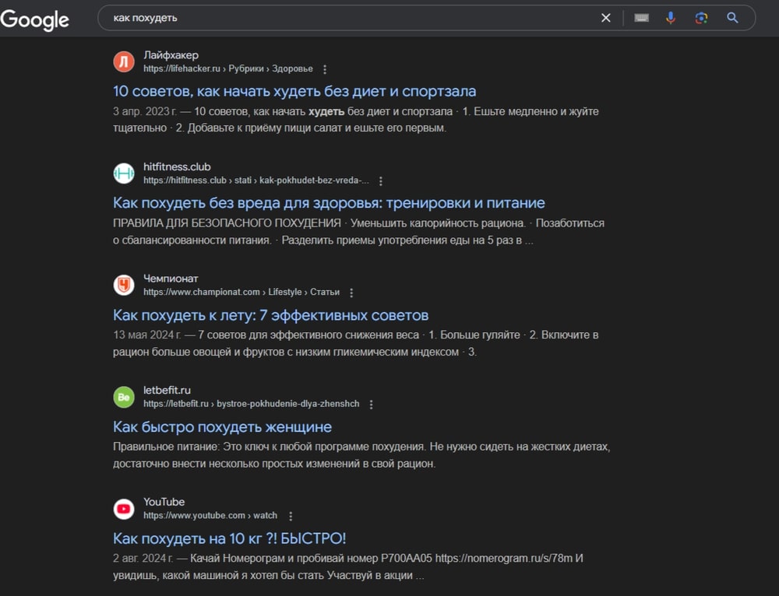The height and width of the screenshot is (596, 779).
Task: Clear the search query with X icon
Action: tap(605, 18)
